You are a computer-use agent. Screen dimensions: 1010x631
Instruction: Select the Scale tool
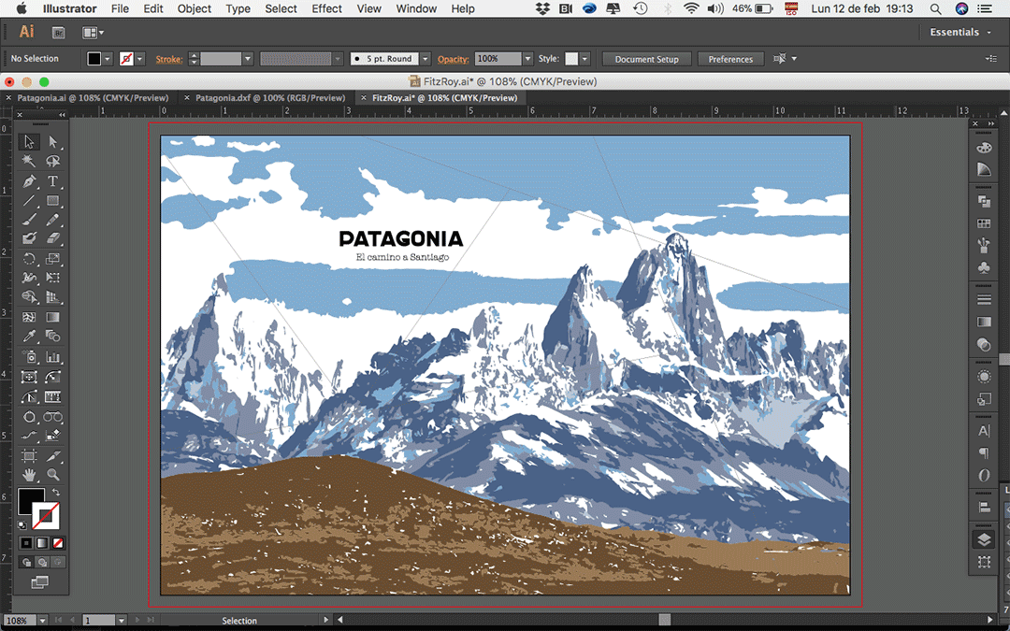tap(52, 259)
